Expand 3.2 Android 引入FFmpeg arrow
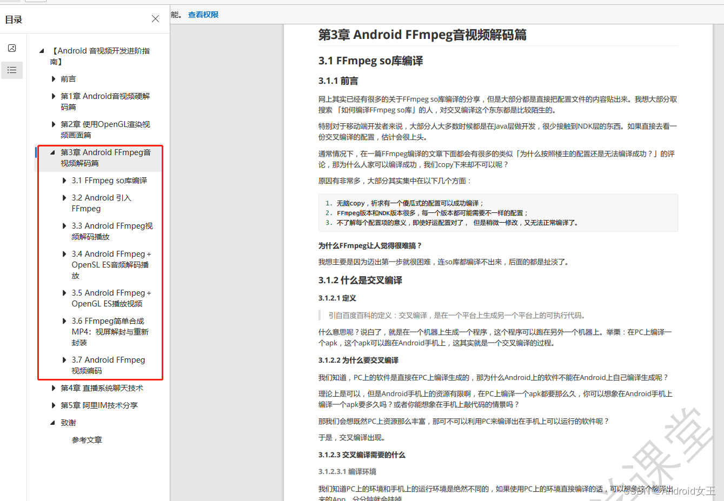Viewport: 724px width, 501px height. click(x=64, y=198)
